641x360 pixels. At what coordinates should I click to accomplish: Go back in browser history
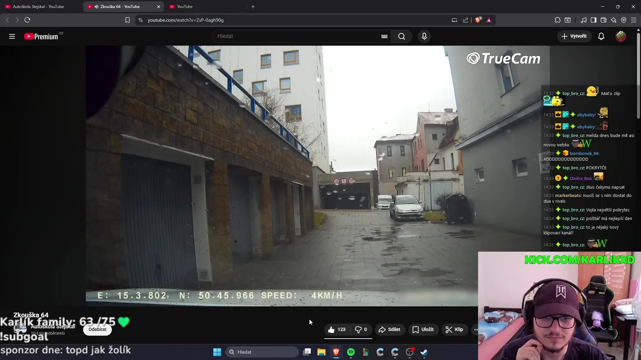(x=7, y=20)
